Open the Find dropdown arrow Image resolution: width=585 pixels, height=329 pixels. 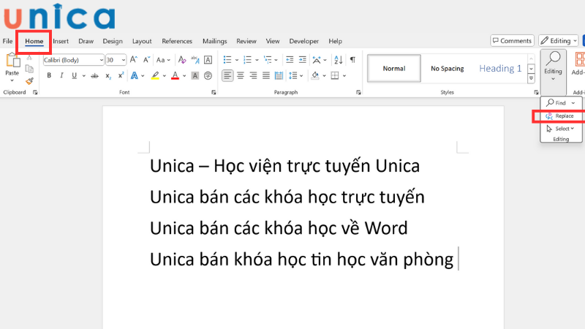click(x=573, y=103)
